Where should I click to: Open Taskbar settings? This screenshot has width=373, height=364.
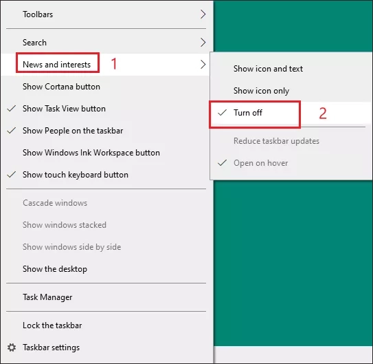pyautogui.click(x=105, y=347)
